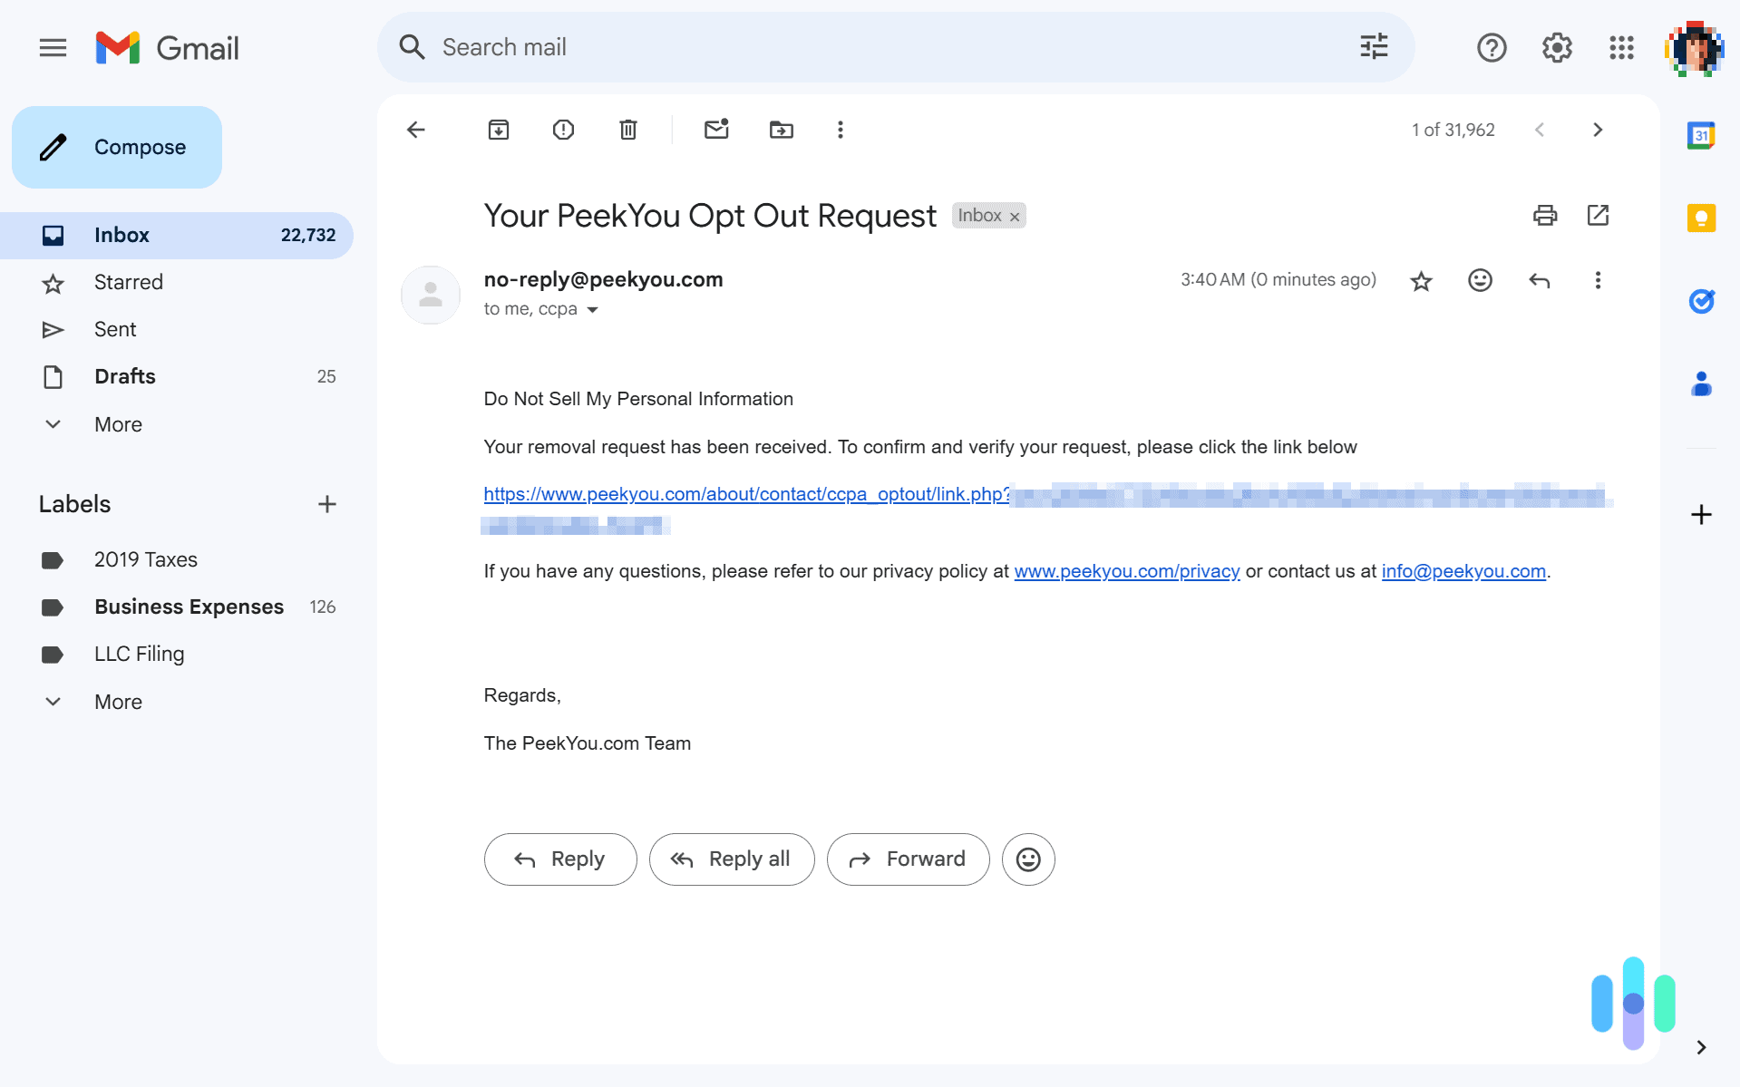1740x1087 pixels.
Task: Star the PeekYou email
Action: pyautogui.click(x=1421, y=280)
